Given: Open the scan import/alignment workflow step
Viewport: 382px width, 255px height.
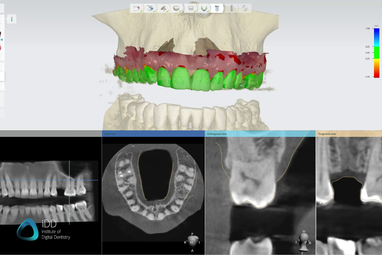Looking at the screenshot, I should [x=150, y=8].
